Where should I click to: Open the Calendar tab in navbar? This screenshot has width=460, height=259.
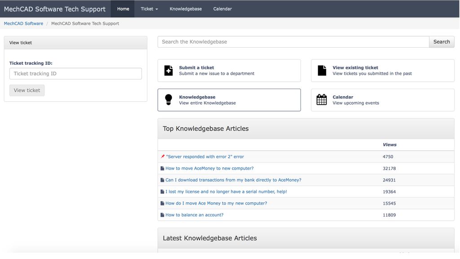tap(222, 9)
